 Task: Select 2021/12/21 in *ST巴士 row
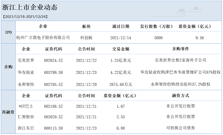click(86, 107)
